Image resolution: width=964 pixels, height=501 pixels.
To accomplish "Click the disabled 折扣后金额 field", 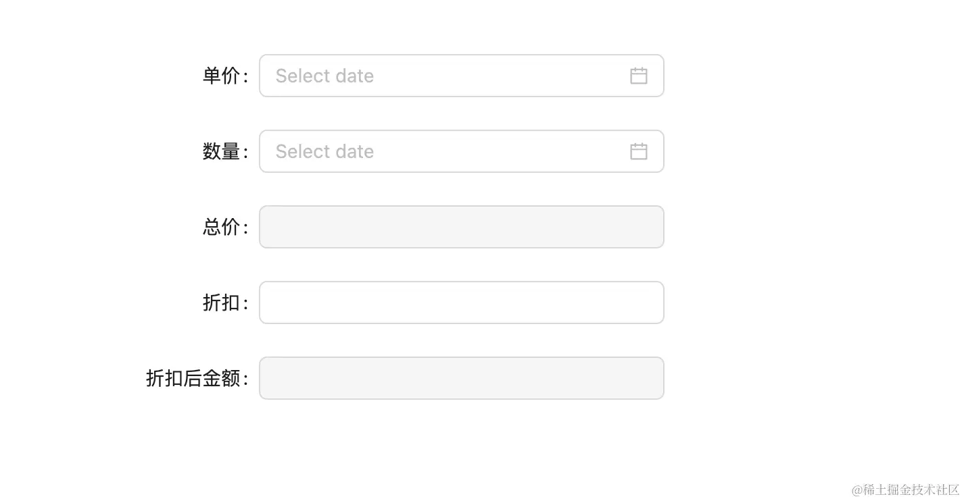I will coord(461,378).
